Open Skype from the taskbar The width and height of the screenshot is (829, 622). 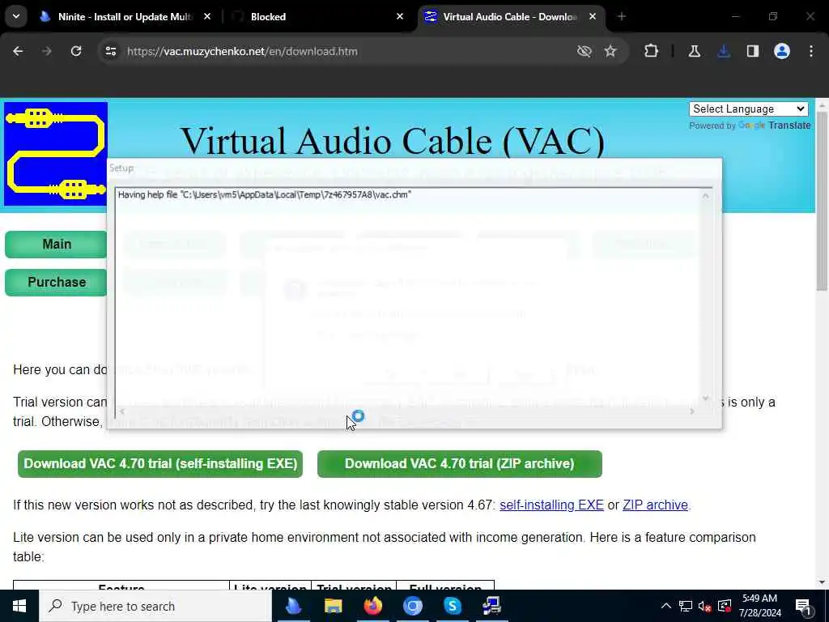(x=452, y=606)
